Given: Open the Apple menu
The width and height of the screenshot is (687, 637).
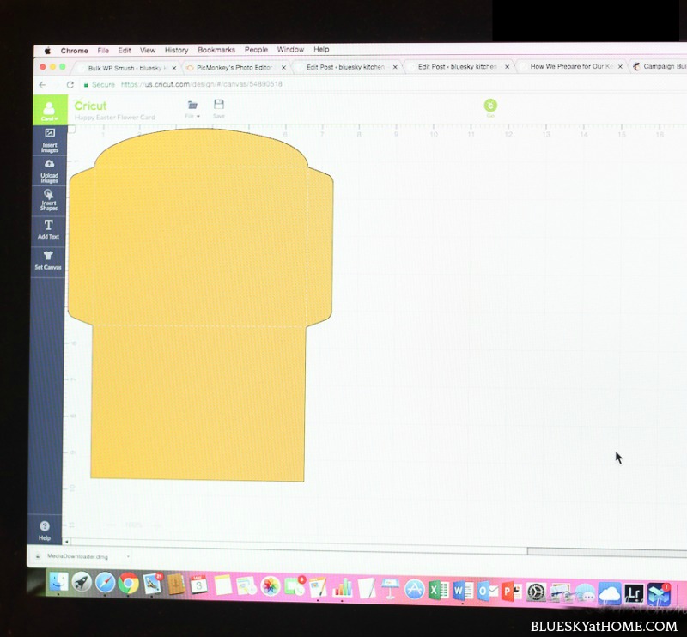Looking at the screenshot, I should tap(47, 51).
